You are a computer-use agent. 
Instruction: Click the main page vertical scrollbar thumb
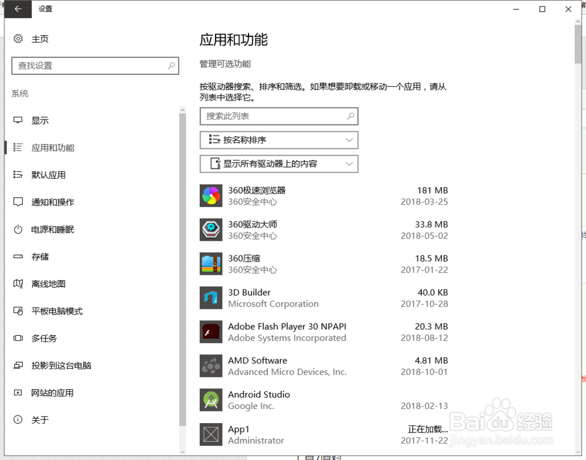[578, 44]
